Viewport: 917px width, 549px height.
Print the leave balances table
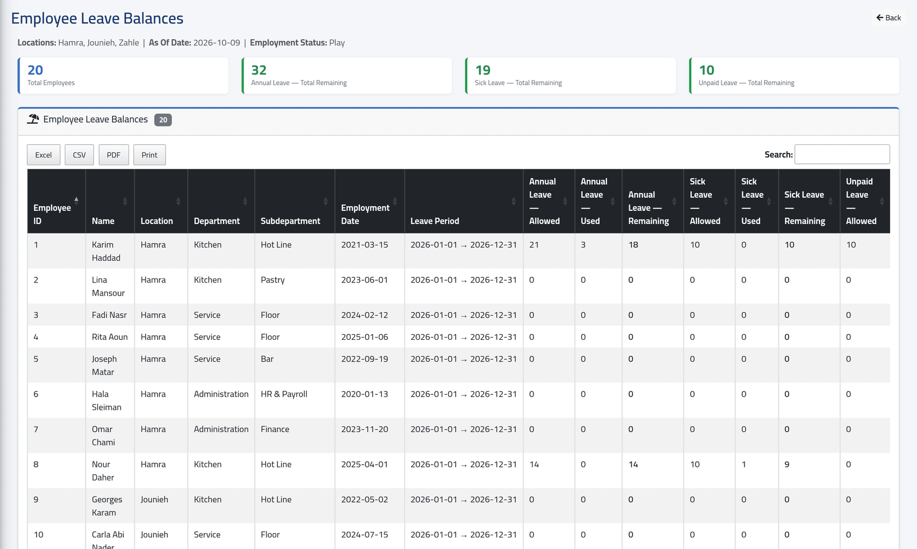[150, 155]
